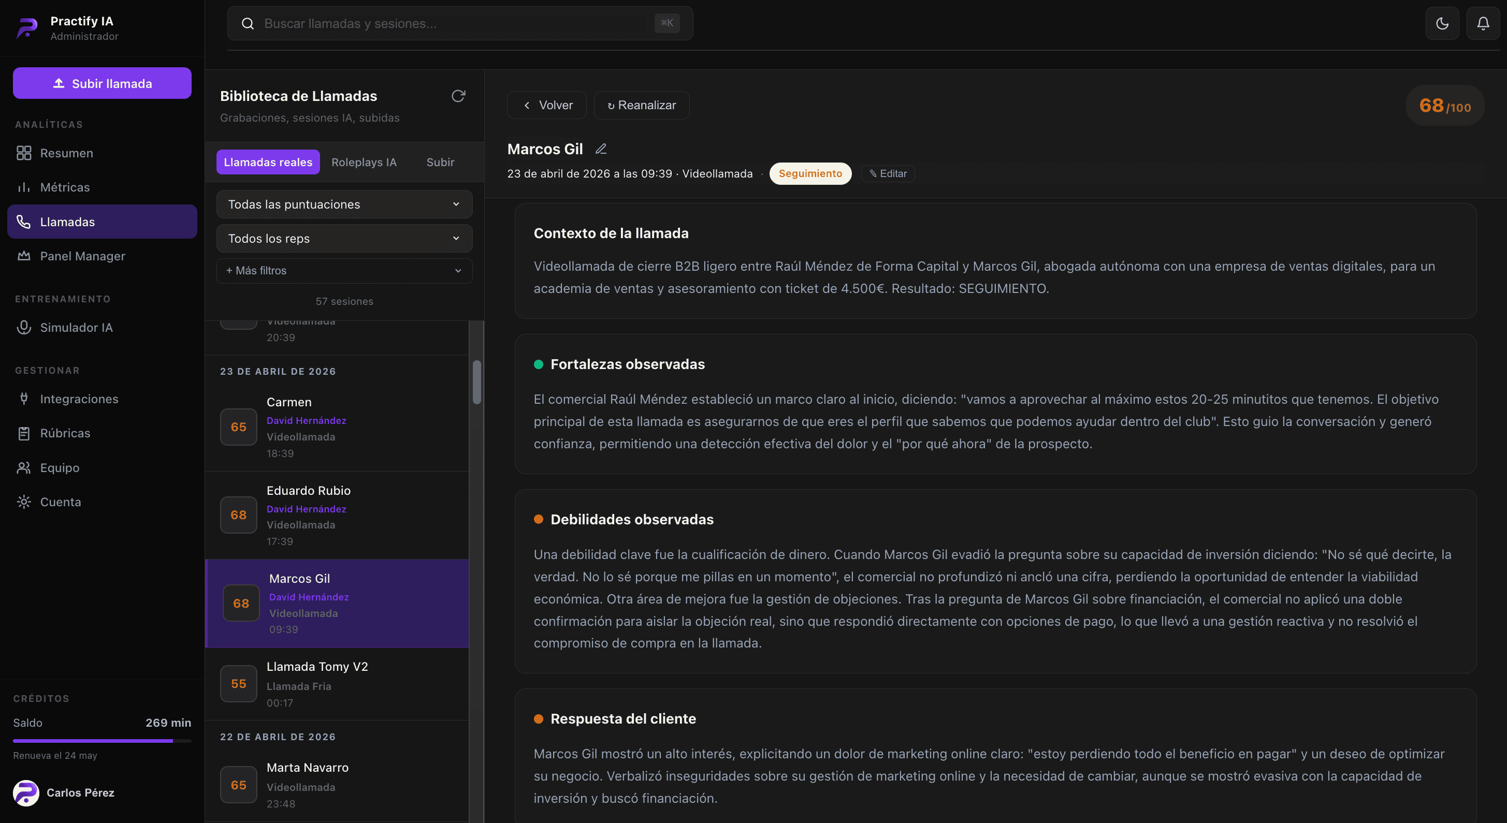Click the Volver button

tap(546, 105)
